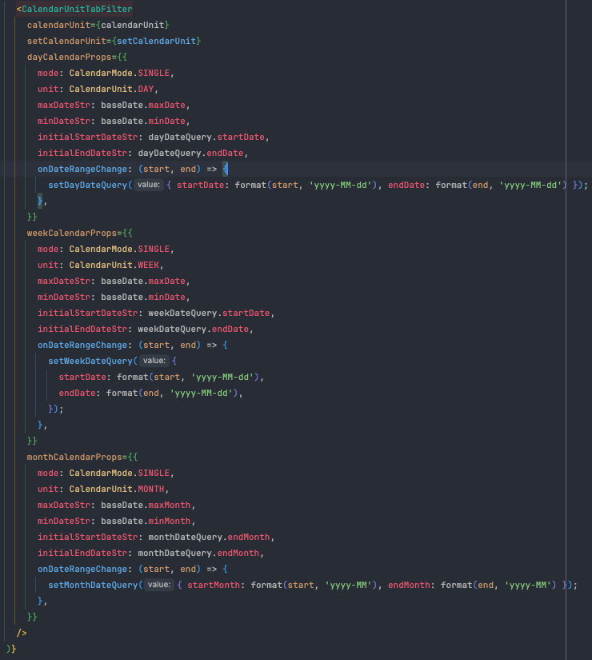
Task: Click endDate key inside setWeekDateQuery object
Action: [77, 393]
